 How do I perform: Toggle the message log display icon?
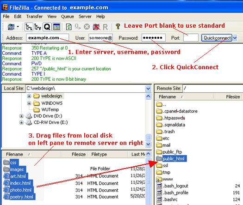click(56, 27)
